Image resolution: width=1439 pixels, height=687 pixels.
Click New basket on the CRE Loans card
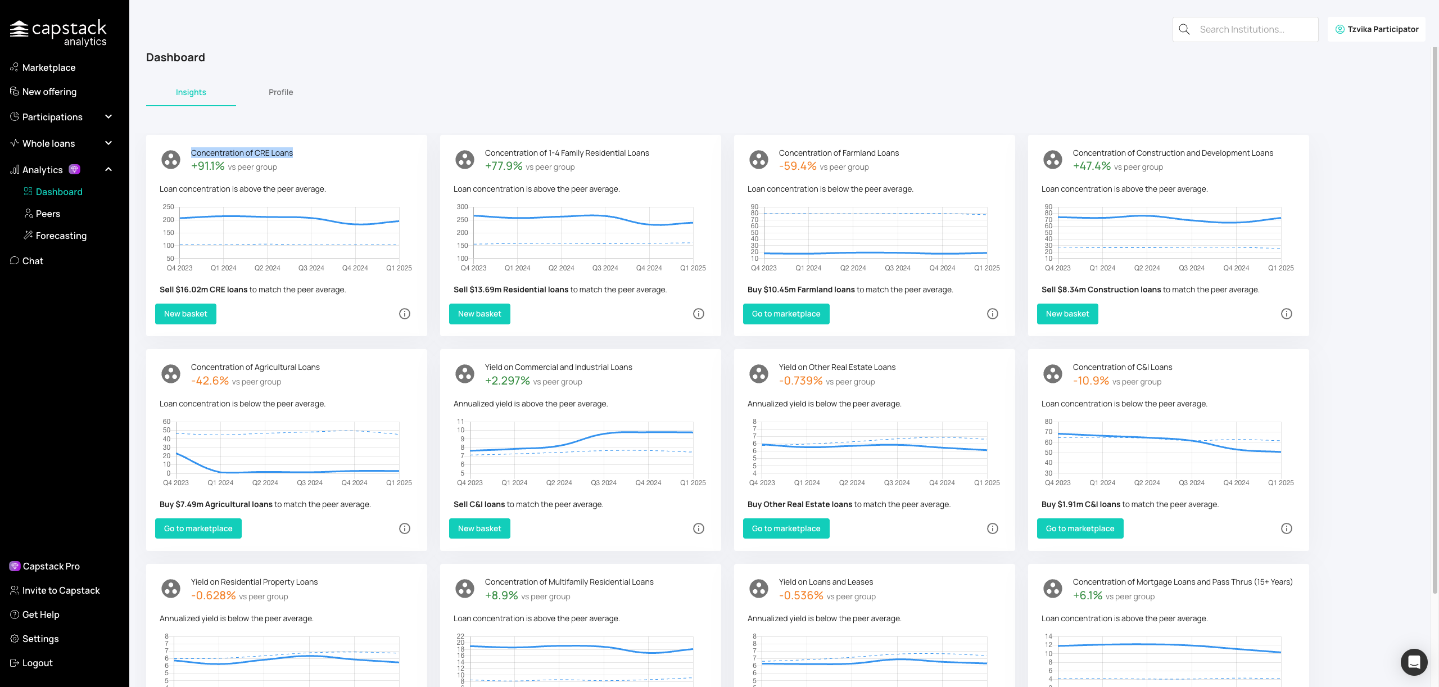(x=185, y=314)
